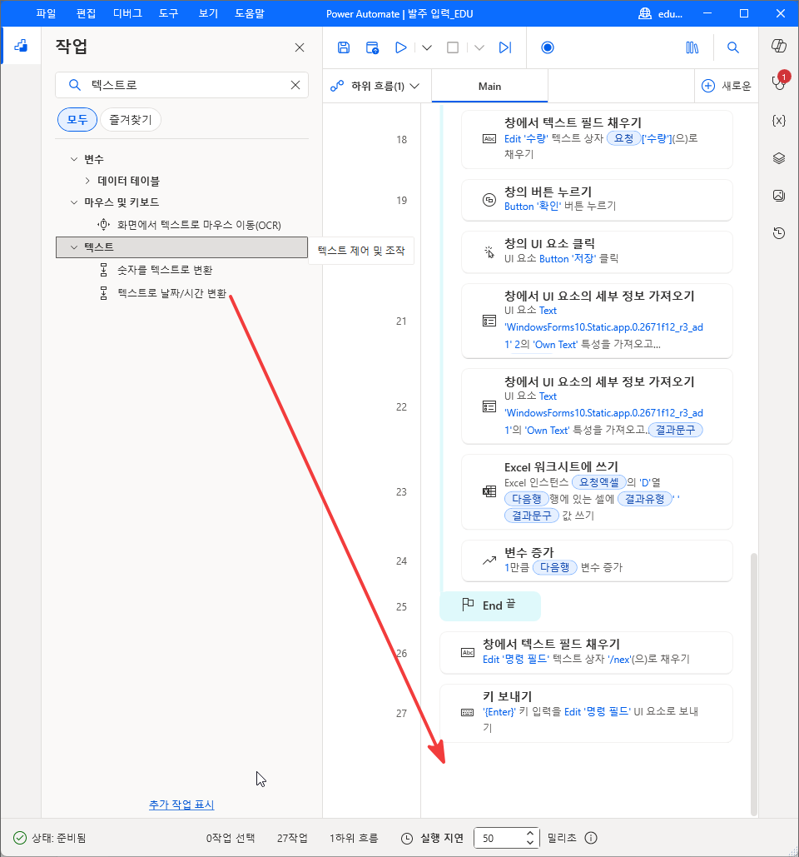This screenshot has height=857, width=799.
Task: Run the next action step icon
Action: [505, 47]
